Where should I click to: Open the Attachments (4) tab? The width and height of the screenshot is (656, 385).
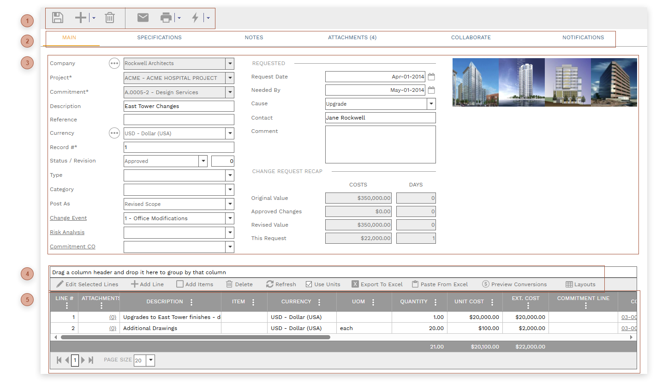click(352, 37)
